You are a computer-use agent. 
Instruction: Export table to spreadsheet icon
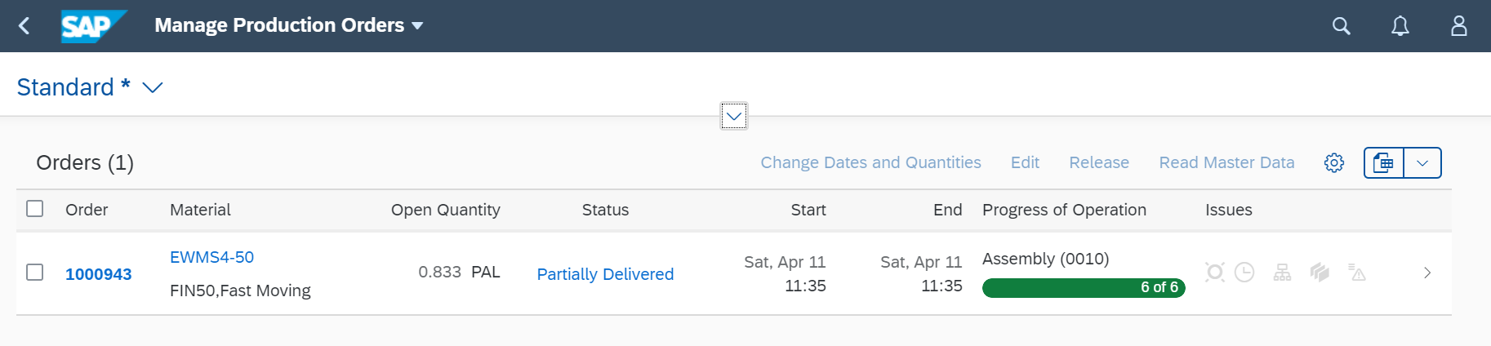point(1384,162)
